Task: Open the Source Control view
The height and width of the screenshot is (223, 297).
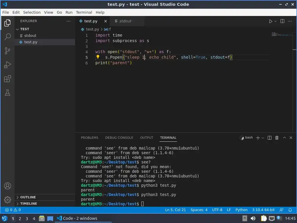Action: [x=7, y=51]
